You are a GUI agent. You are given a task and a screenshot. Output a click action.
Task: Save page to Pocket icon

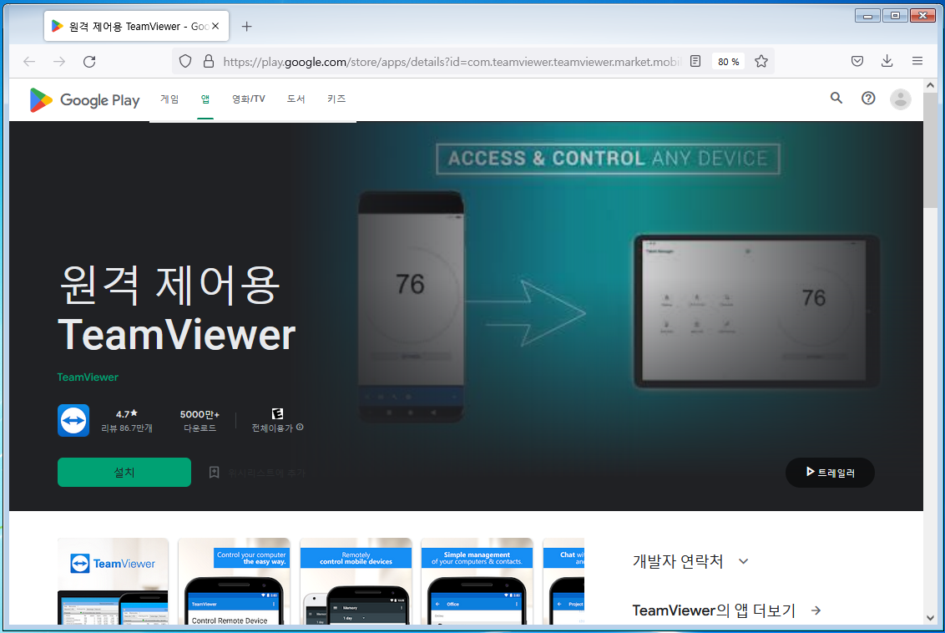(857, 61)
